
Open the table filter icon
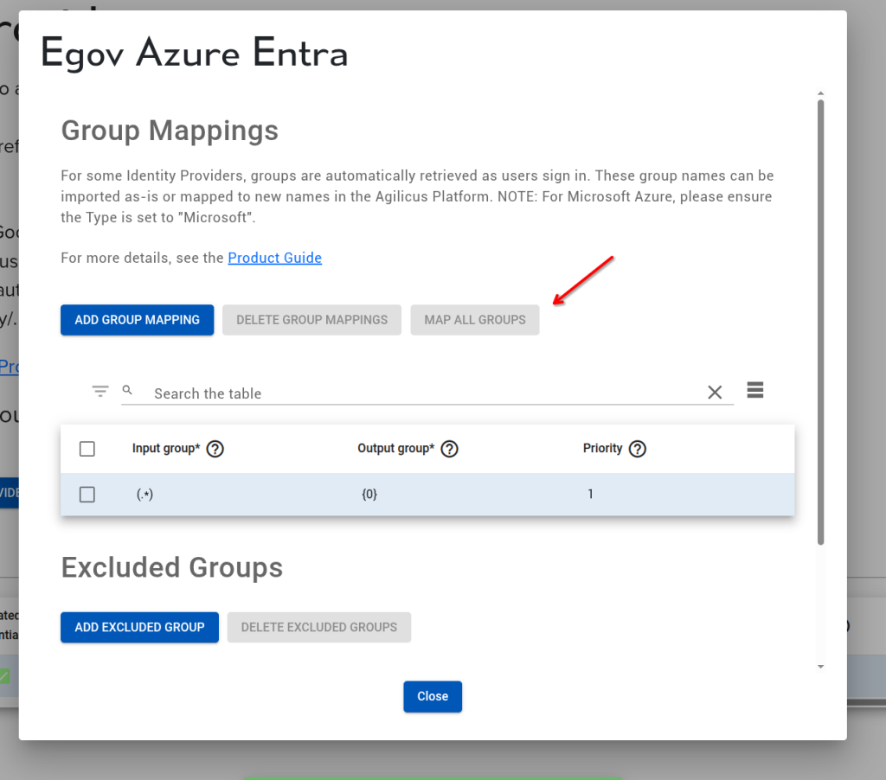point(100,390)
